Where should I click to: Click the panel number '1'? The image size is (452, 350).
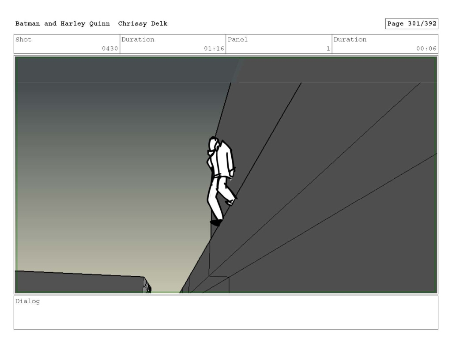pyautogui.click(x=328, y=49)
